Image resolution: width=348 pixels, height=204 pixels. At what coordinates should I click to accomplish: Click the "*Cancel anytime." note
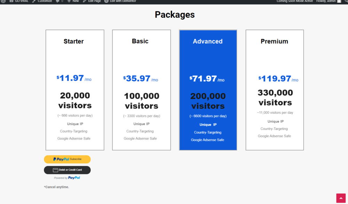(x=56, y=187)
